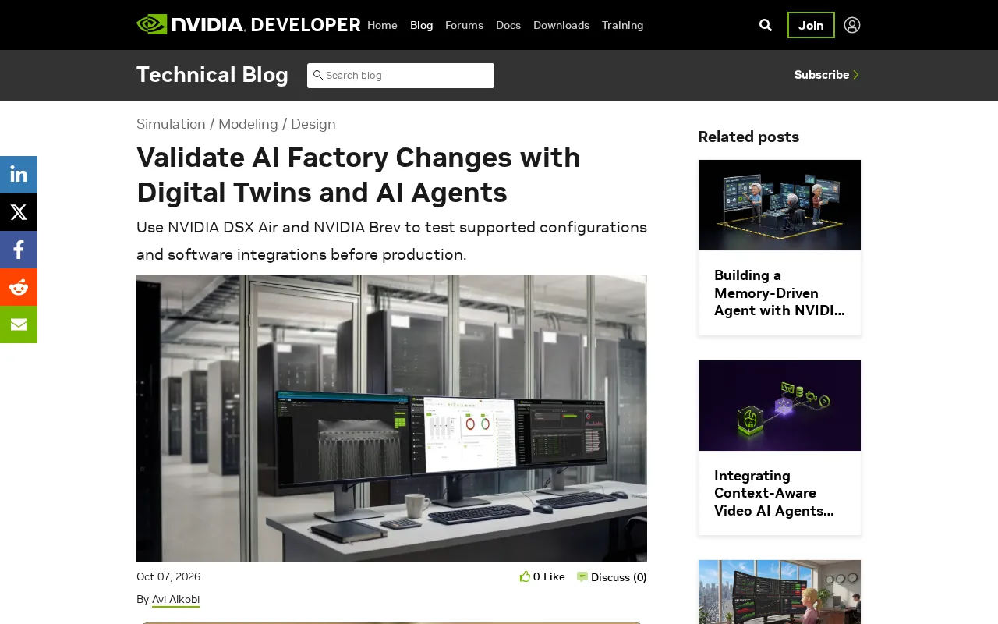Open Forums in top navigation

click(x=464, y=25)
